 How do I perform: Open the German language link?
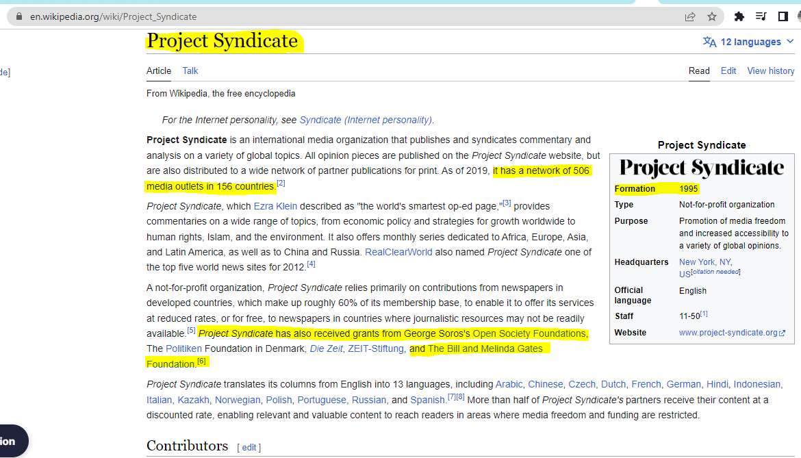click(x=683, y=385)
